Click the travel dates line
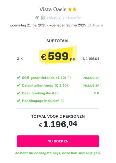Screen dimensions: 116x163 [48, 25]
